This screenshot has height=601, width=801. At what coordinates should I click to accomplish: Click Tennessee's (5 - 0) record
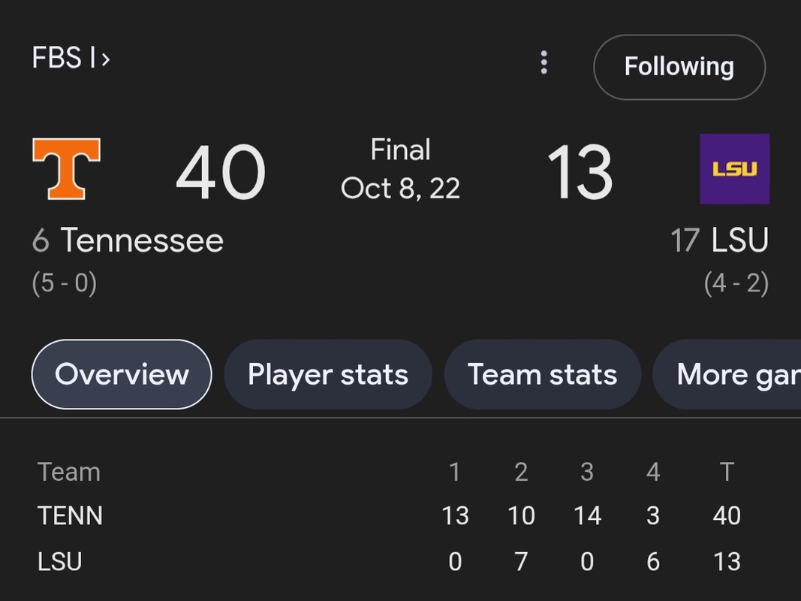click(65, 283)
